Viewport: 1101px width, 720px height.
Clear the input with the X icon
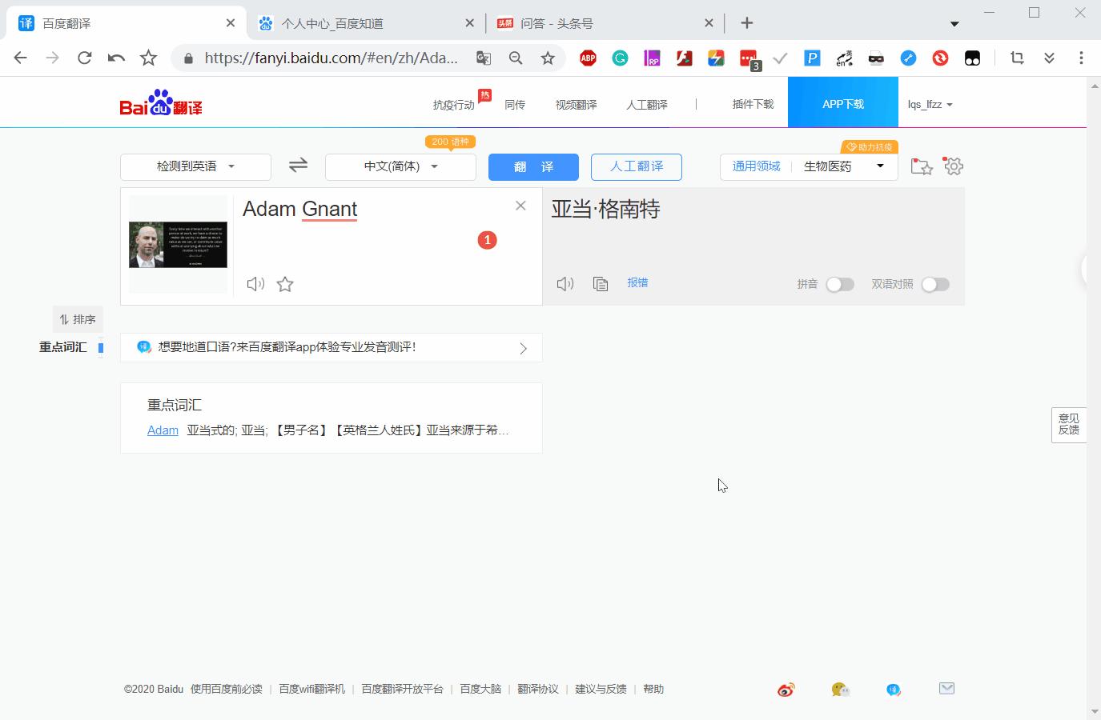point(521,206)
